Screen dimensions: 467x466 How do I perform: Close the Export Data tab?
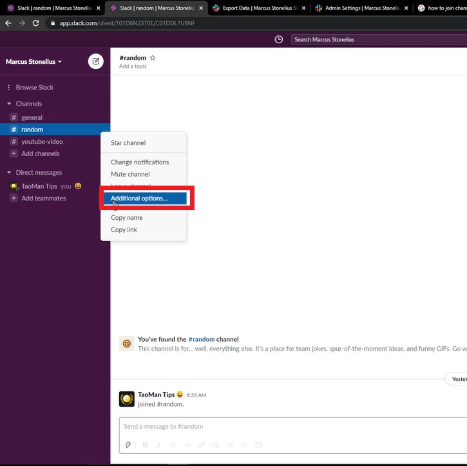point(303,8)
